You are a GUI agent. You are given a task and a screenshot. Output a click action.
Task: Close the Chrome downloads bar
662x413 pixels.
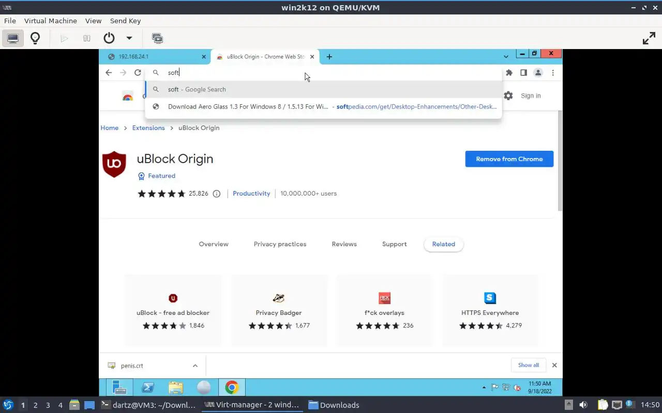point(554,365)
